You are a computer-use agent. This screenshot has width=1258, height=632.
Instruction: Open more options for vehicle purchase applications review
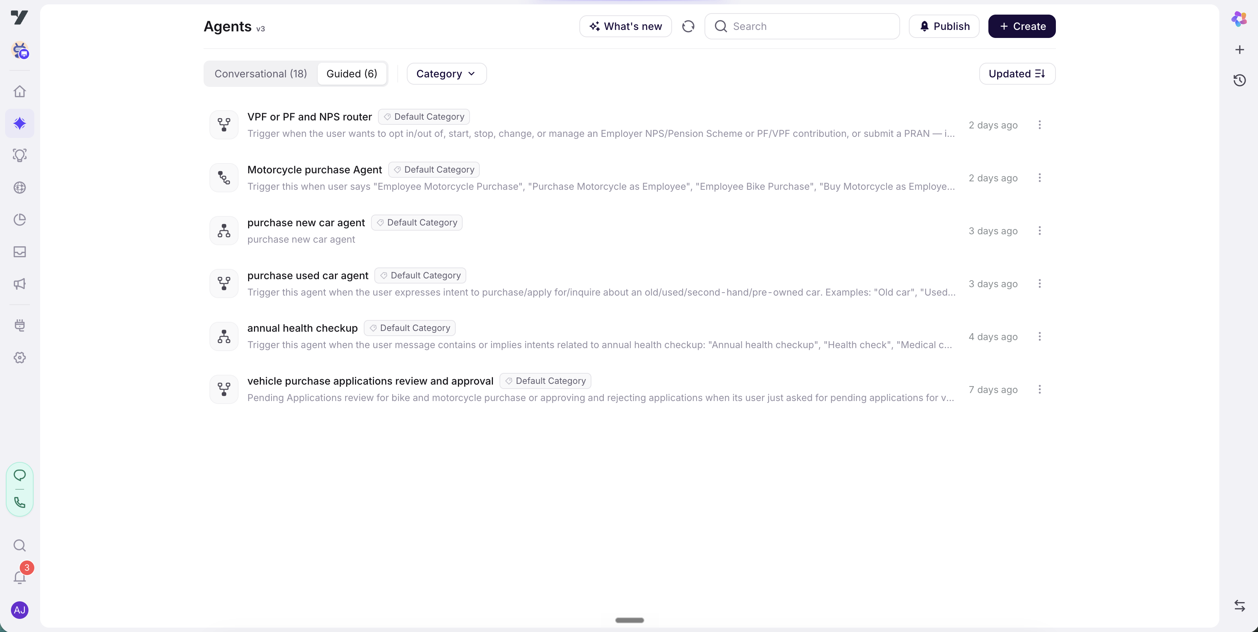[1040, 389]
